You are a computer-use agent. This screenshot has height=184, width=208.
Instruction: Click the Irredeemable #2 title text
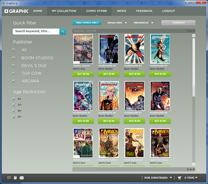click(x=107, y=66)
